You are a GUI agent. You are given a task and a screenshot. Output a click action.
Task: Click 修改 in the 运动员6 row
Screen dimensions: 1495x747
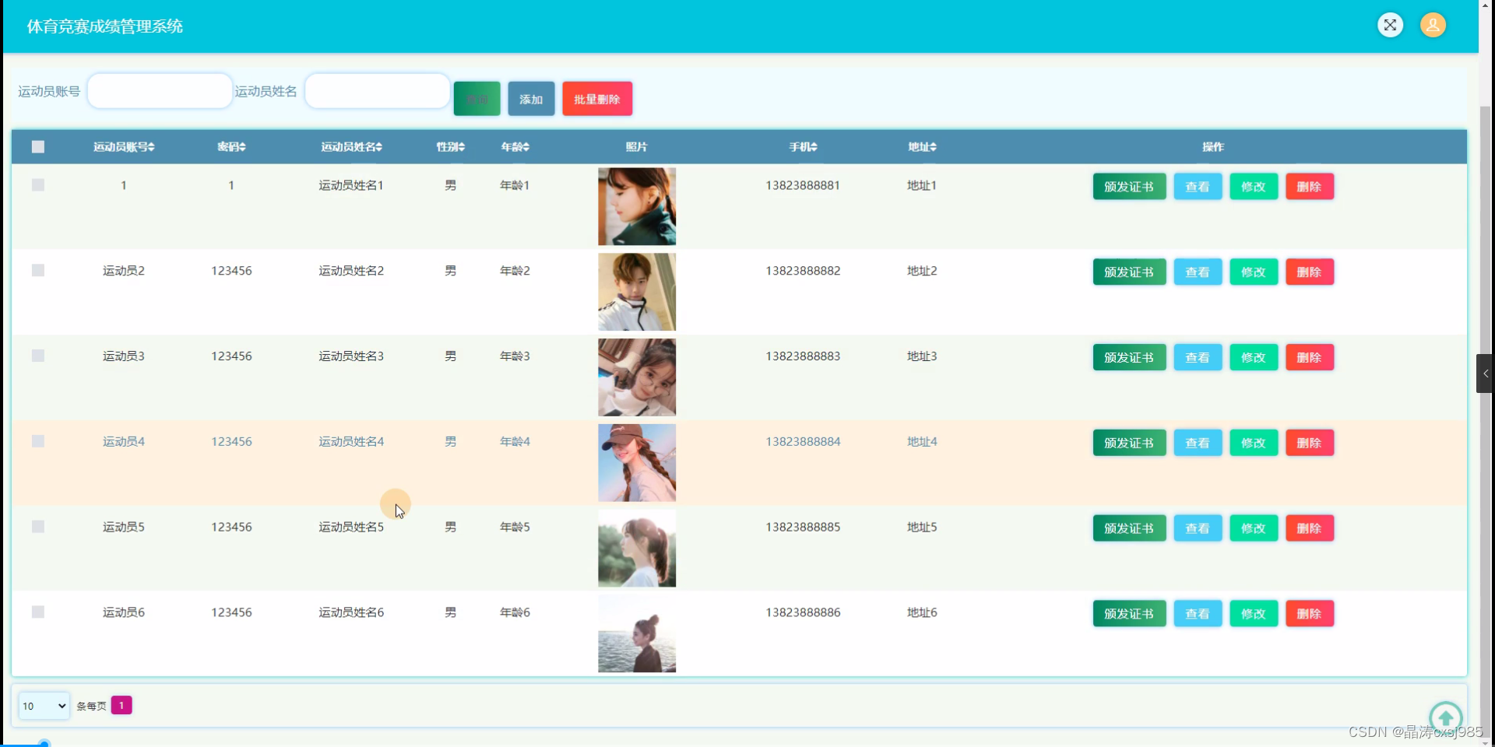tap(1254, 614)
